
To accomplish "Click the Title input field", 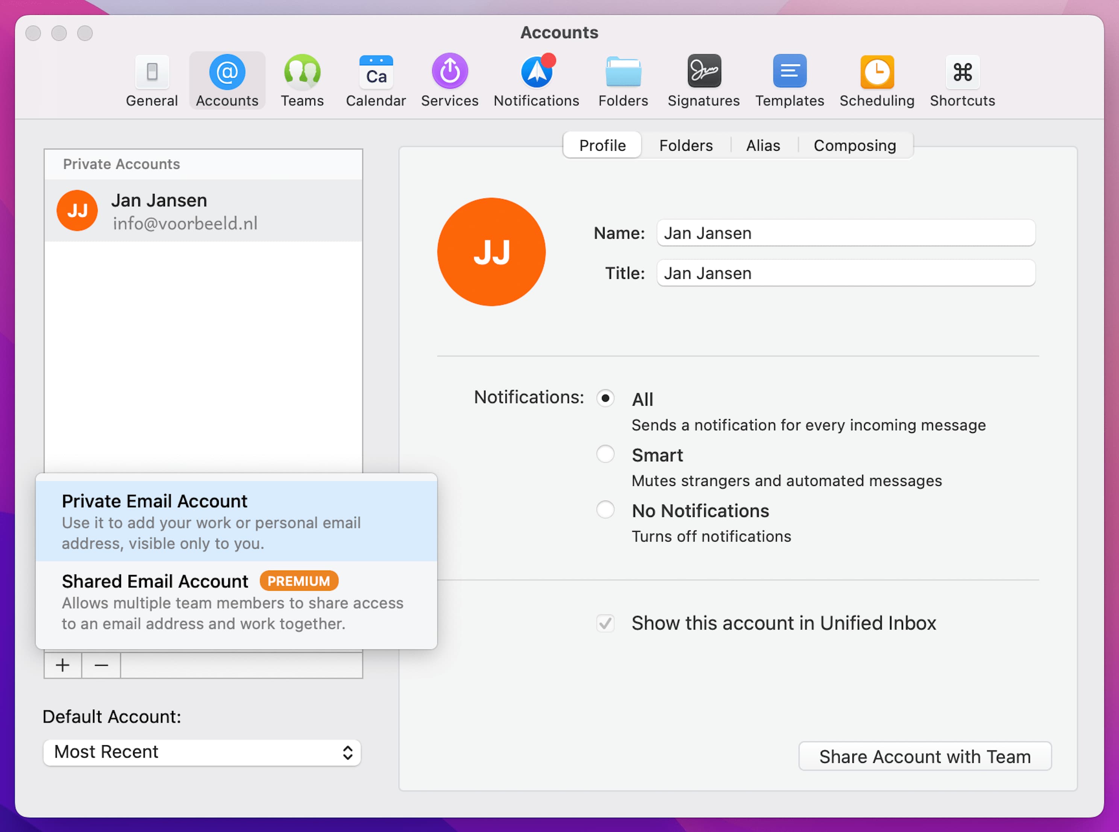I will pos(846,273).
